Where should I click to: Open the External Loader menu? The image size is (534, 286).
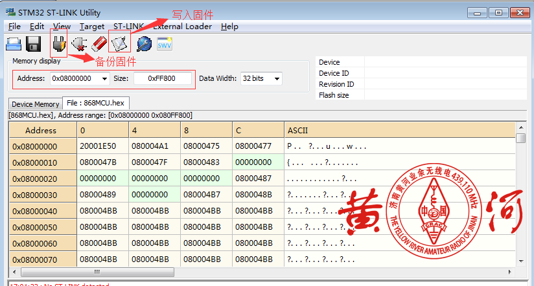coord(183,27)
